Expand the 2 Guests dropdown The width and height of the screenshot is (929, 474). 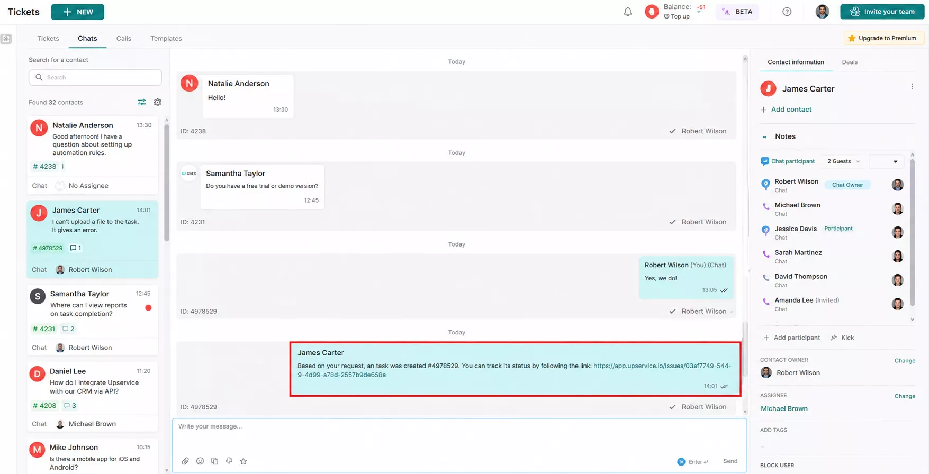coord(844,161)
